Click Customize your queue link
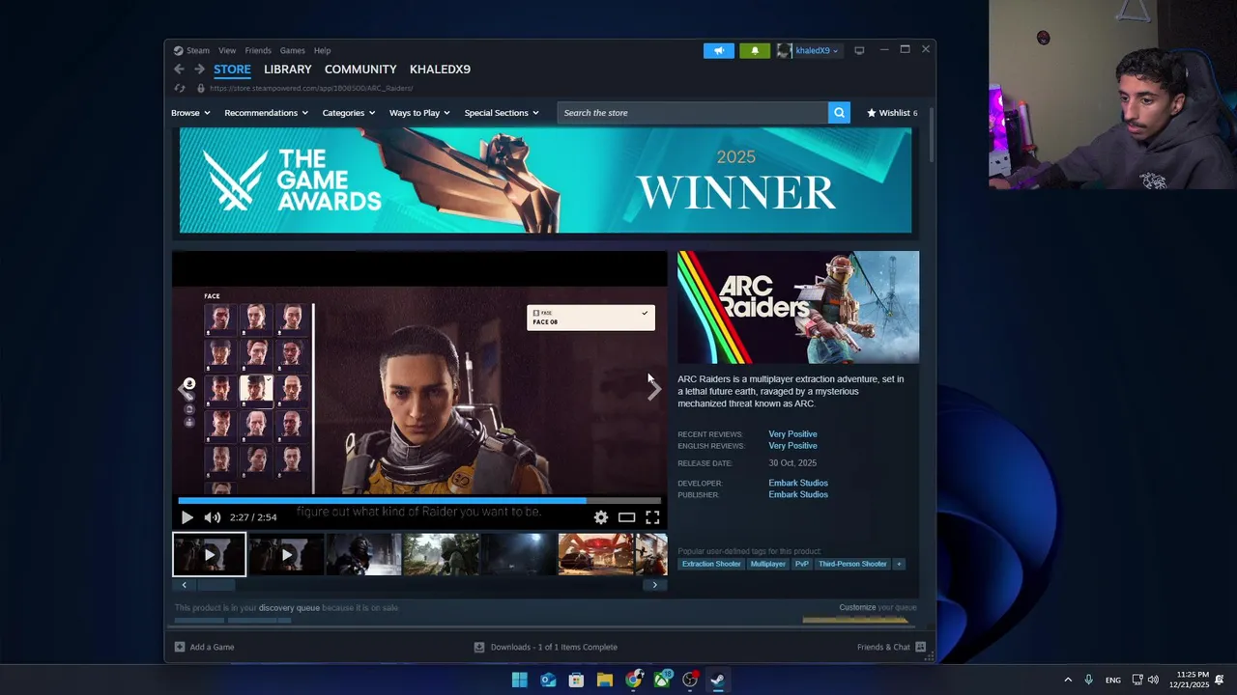 click(x=877, y=607)
